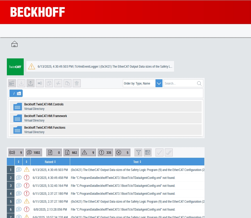Toggle the info filter showing 662

(x=71, y=152)
